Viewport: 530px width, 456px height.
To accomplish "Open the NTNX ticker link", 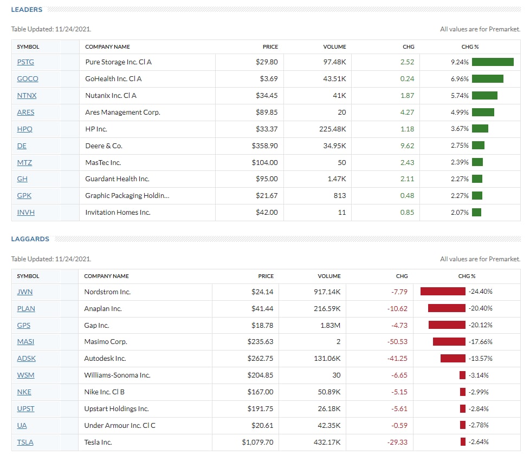I will [x=27, y=95].
